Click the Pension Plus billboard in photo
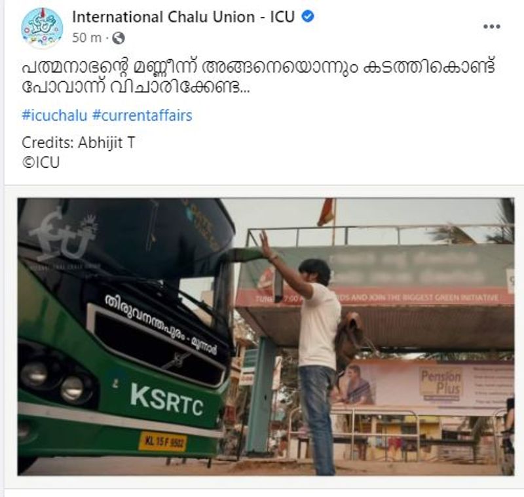This screenshot has width=524, height=497. (x=427, y=386)
